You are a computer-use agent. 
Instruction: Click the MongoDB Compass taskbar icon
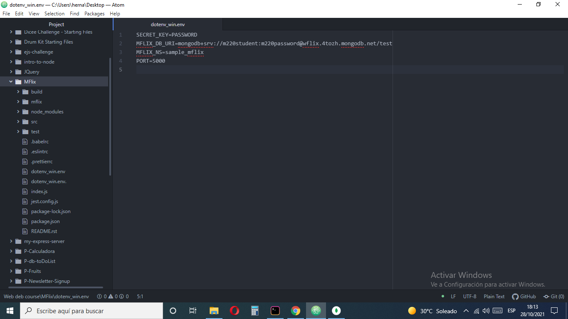[x=336, y=311]
